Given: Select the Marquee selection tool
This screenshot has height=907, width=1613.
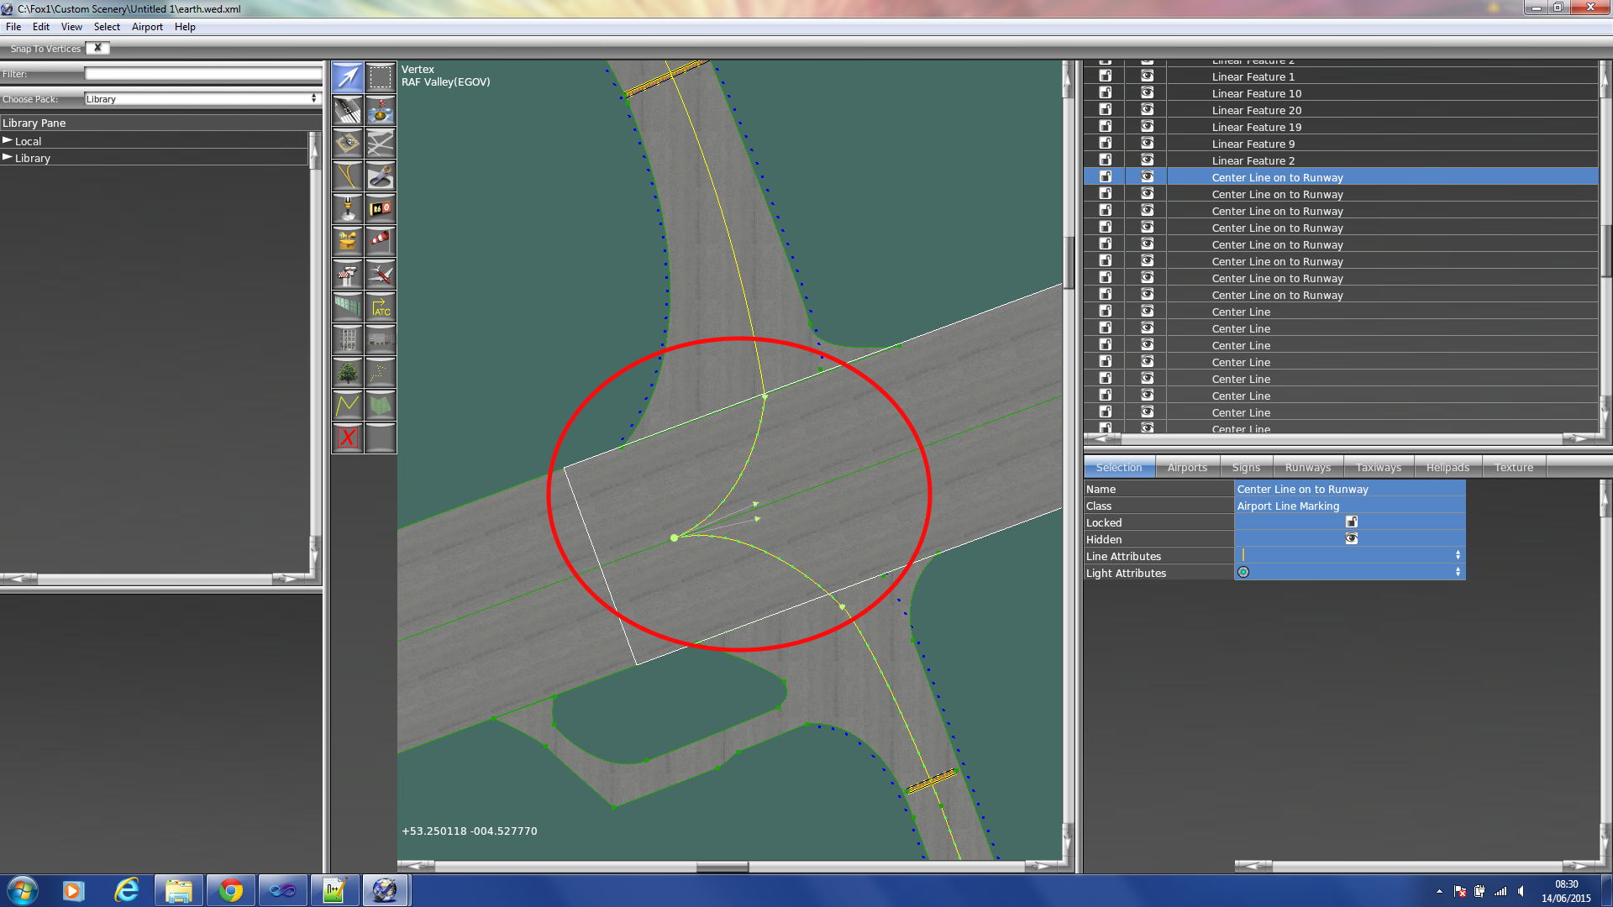Looking at the screenshot, I should 381,77.
